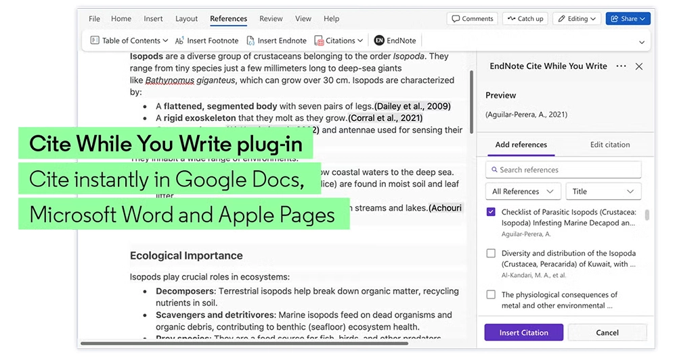Click the Comments speech bubble icon
This screenshot has height=358, width=677.
tap(456, 18)
